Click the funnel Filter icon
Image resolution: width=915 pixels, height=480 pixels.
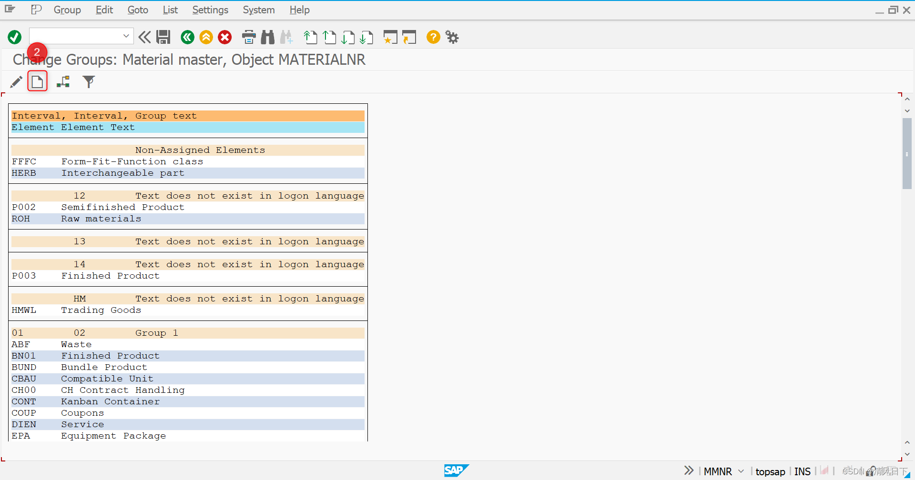pyautogui.click(x=89, y=82)
